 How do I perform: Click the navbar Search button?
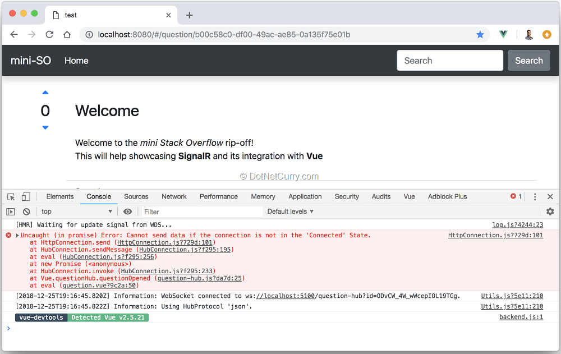(529, 61)
